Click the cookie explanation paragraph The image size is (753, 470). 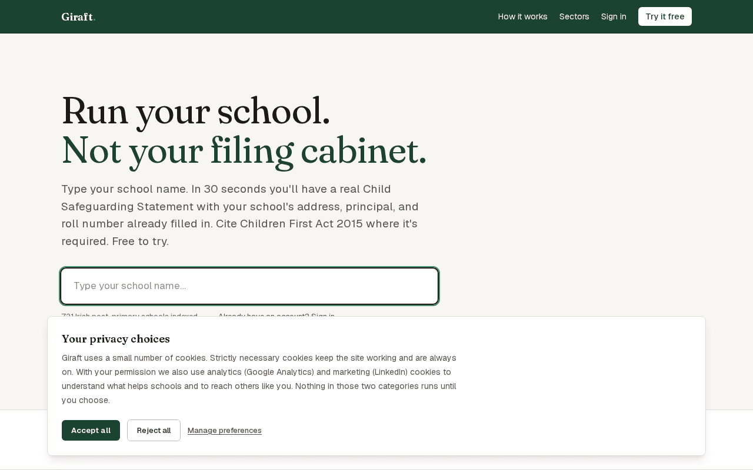(x=259, y=379)
